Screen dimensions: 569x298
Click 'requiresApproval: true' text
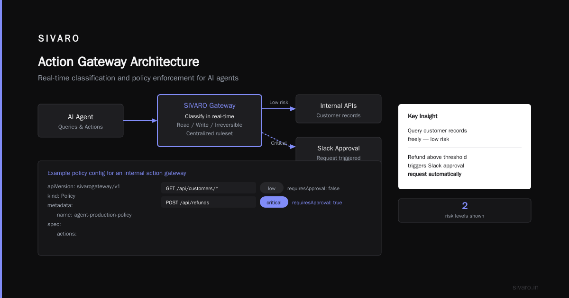click(317, 202)
